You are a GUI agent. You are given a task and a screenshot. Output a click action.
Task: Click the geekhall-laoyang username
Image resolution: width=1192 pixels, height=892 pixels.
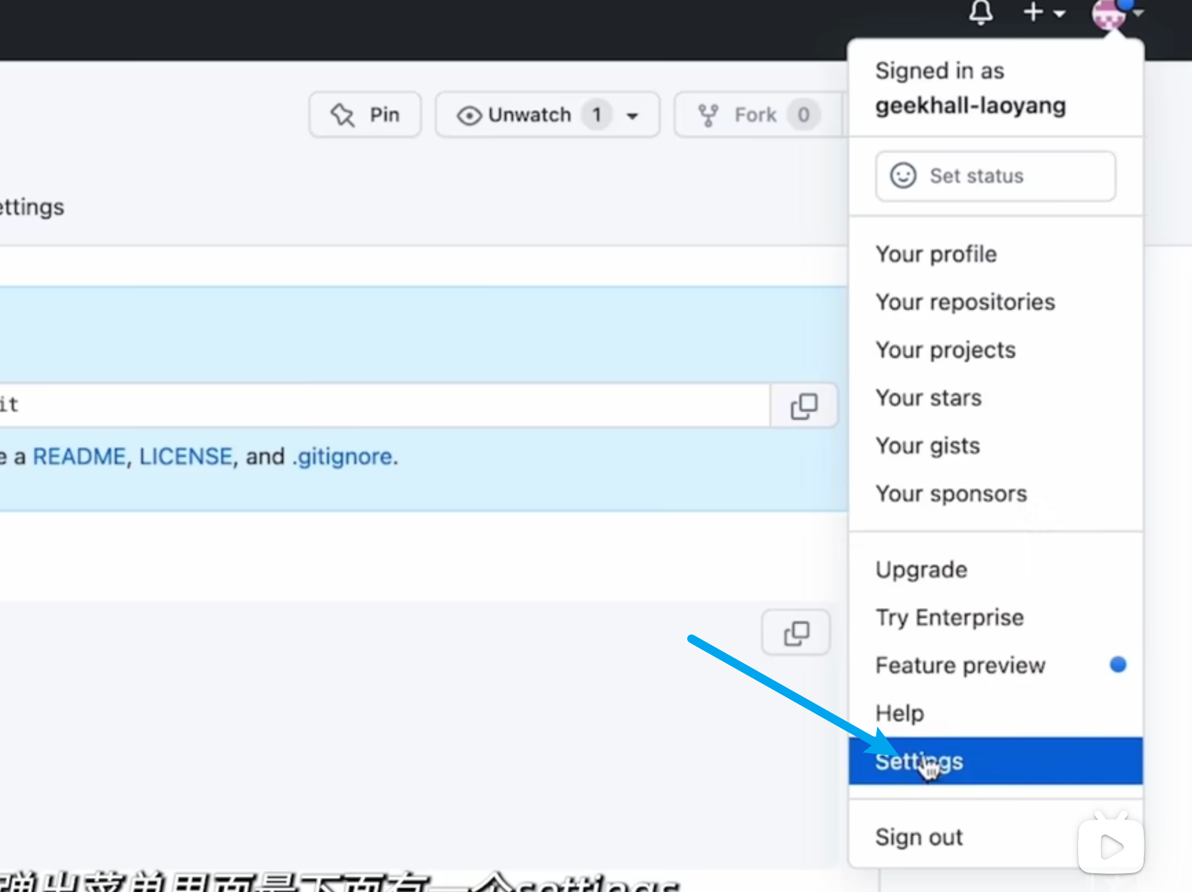click(970, 105)
